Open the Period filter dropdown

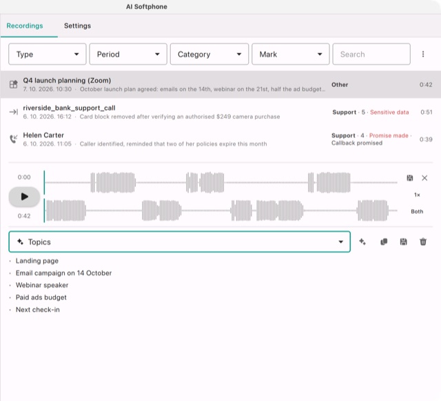pyautogui.click(x=128, y=54)
